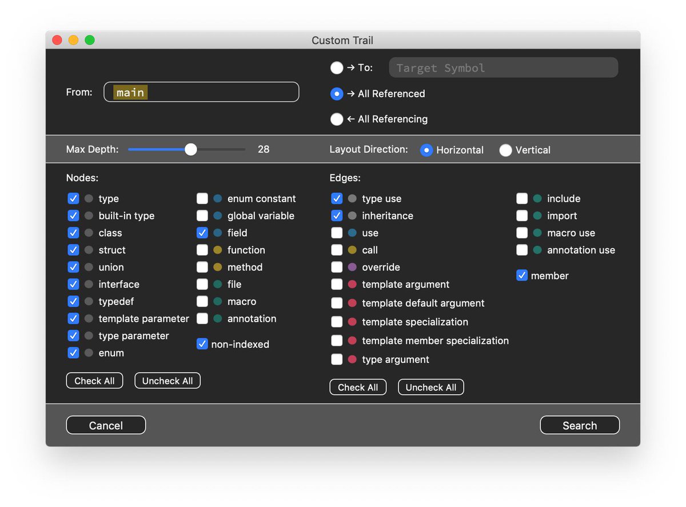Uncheck the 'struct' node checkbox
Image resolution: width=686 pixels, height=507 pixels.
click(x=73, y=250)
